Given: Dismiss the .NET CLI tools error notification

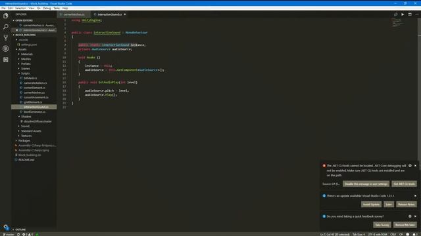Looking at the screenshot, I should point(415,166).
